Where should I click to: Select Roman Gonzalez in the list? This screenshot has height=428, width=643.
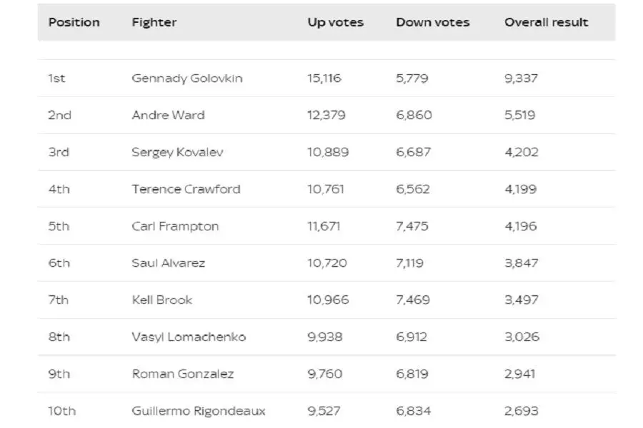(x=182, y=374)
